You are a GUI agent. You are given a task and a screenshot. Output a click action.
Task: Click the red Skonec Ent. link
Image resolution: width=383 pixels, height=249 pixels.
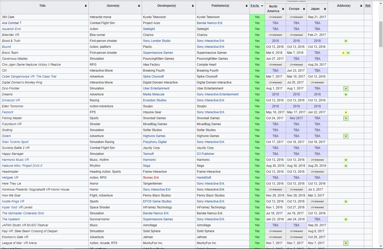[x=151, y=178]
